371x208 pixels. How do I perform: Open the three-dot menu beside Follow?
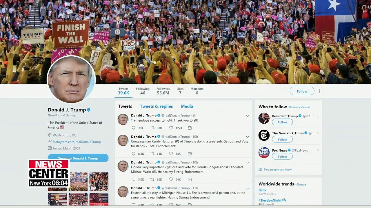pos(319,91)
